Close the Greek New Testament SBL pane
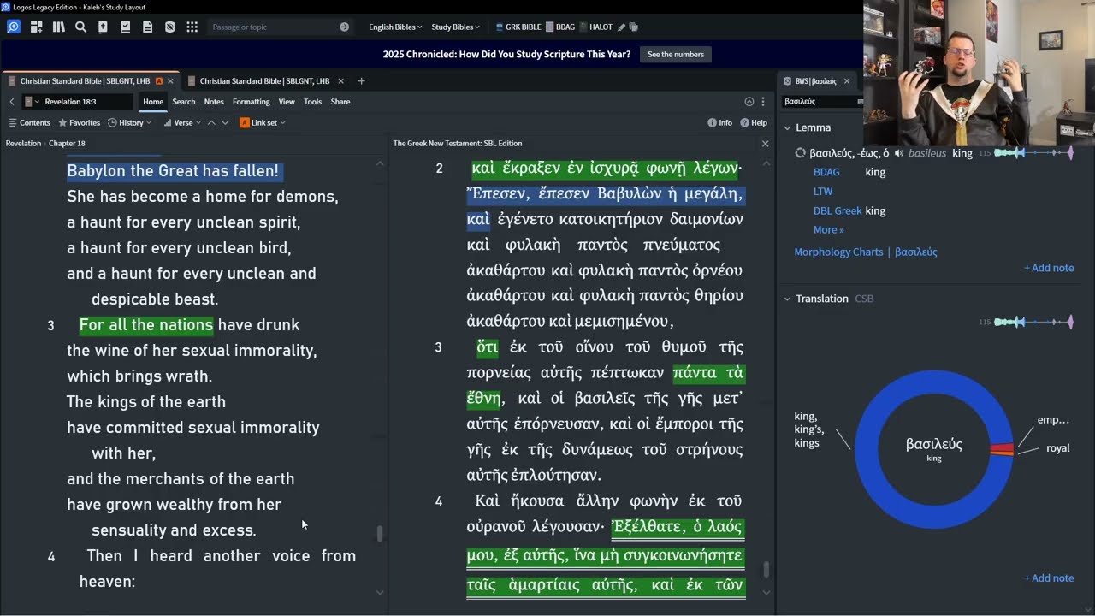1095x616 pixels. [765, 144]
